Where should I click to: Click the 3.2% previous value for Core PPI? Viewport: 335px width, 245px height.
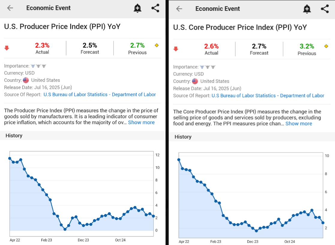[x=307, y=46]
